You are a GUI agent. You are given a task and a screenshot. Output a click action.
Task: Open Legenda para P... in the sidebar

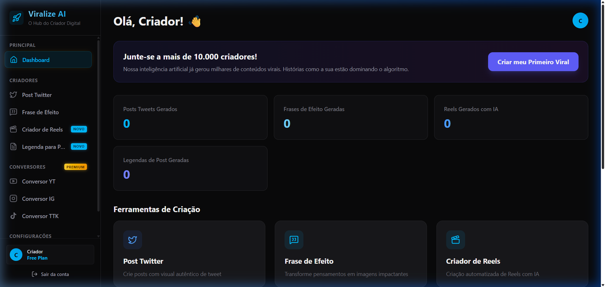tap(43, 147)
